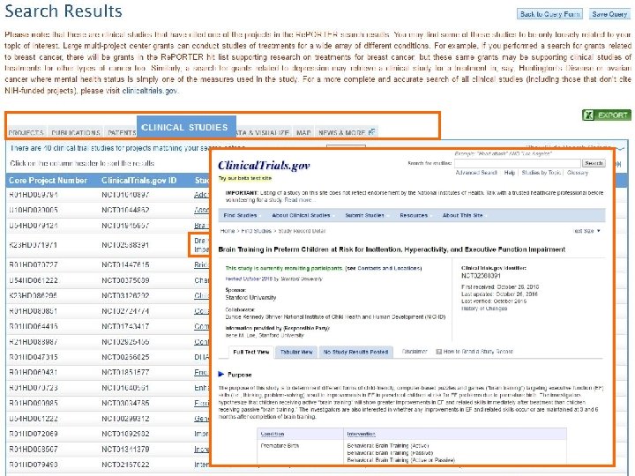Image resolution: width=635 pixels, height=476 pixels.
Task: Click the Save Query button
Action: pos(609,14)
